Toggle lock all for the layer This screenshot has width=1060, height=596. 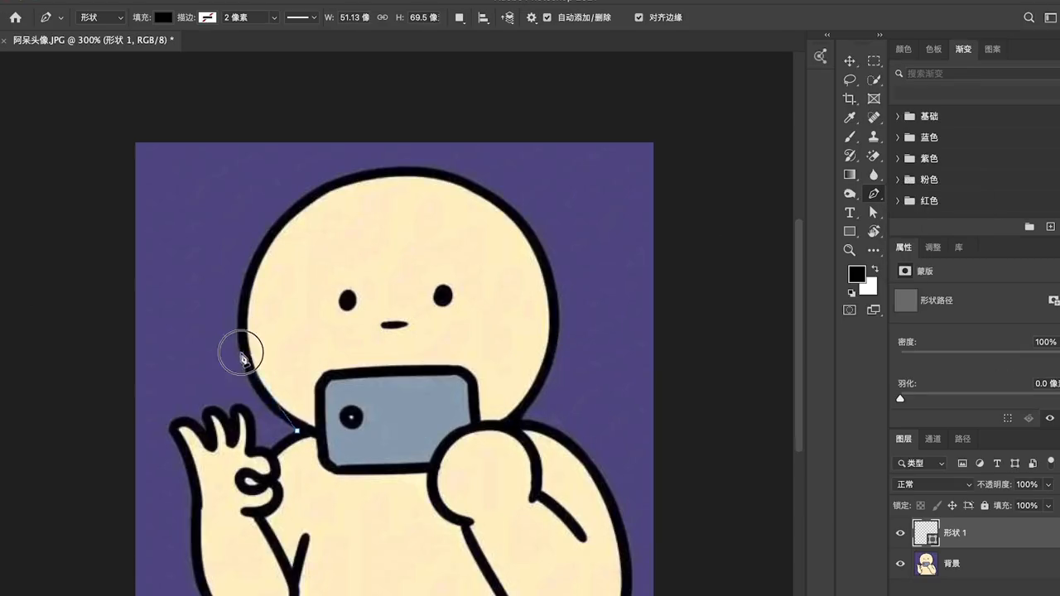coord(984,505)
